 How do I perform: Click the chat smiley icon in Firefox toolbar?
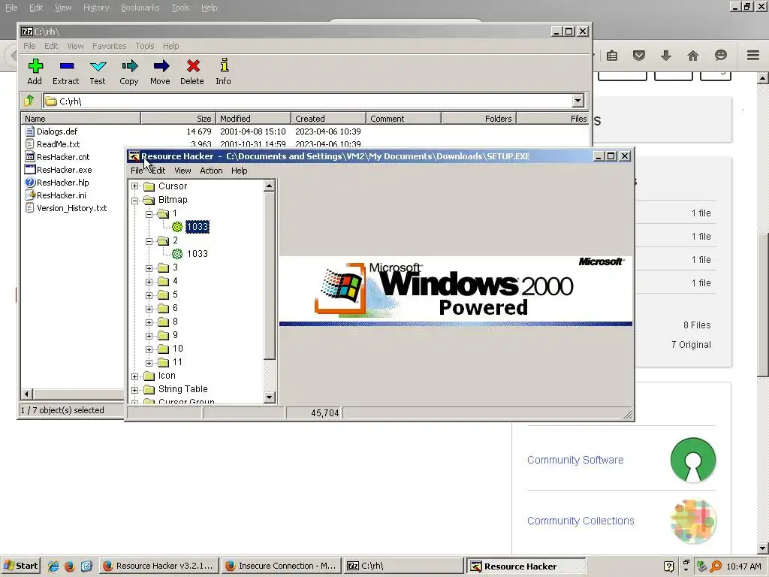(720, 56)
